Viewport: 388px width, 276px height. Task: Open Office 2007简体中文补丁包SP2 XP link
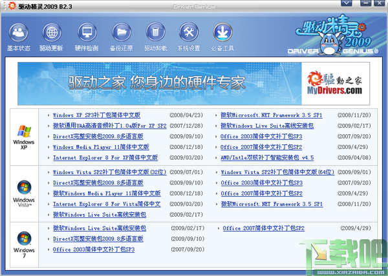click(261, 147)
